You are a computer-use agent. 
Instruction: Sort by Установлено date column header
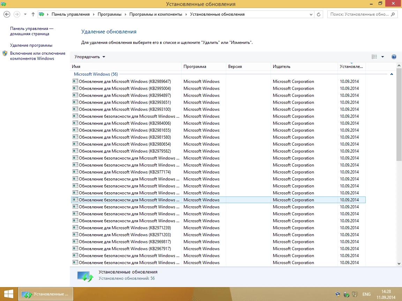pyautogui.click(x=351, y=67)
